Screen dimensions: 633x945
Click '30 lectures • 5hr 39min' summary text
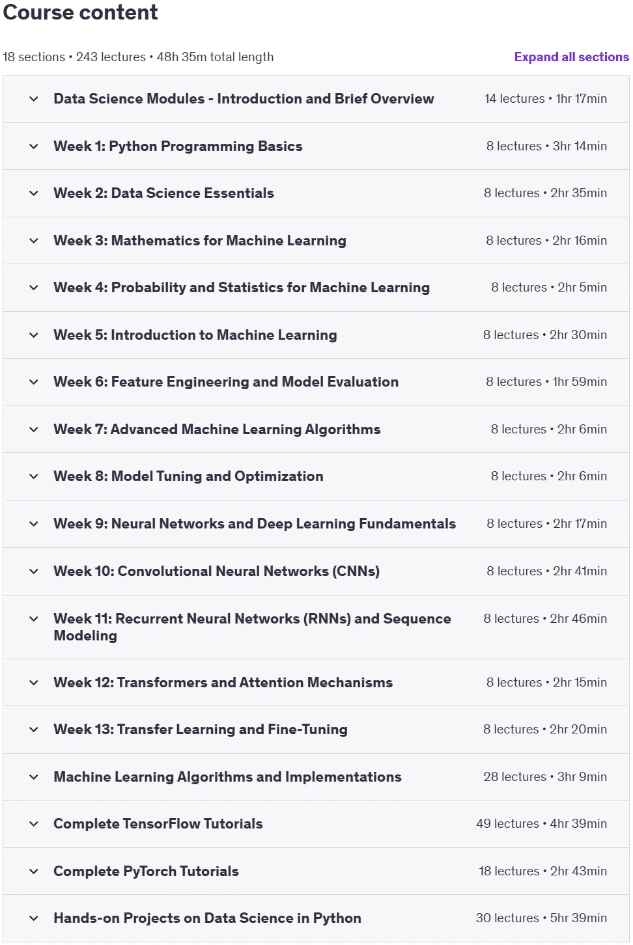(x=541, y=918)
